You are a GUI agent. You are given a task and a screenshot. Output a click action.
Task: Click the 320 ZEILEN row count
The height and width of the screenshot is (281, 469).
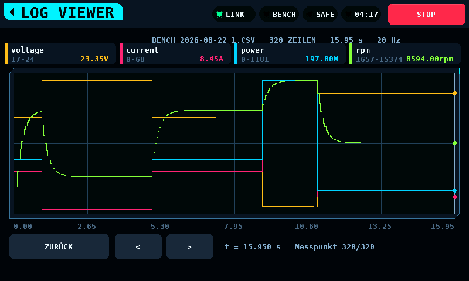[x=292, y=40]
